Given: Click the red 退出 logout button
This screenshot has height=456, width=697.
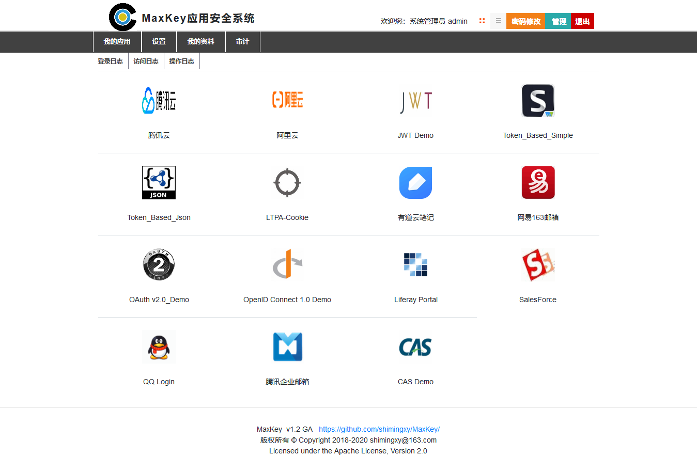Looking at the screenshot, I should click(582, 21).
